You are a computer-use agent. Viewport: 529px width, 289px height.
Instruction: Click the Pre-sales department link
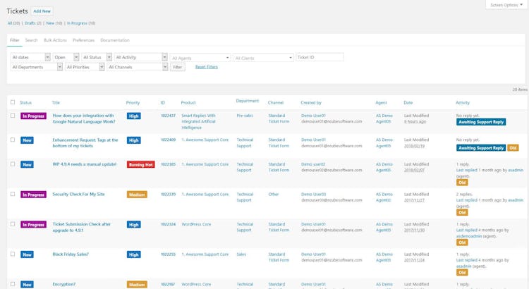coord(245,116)
